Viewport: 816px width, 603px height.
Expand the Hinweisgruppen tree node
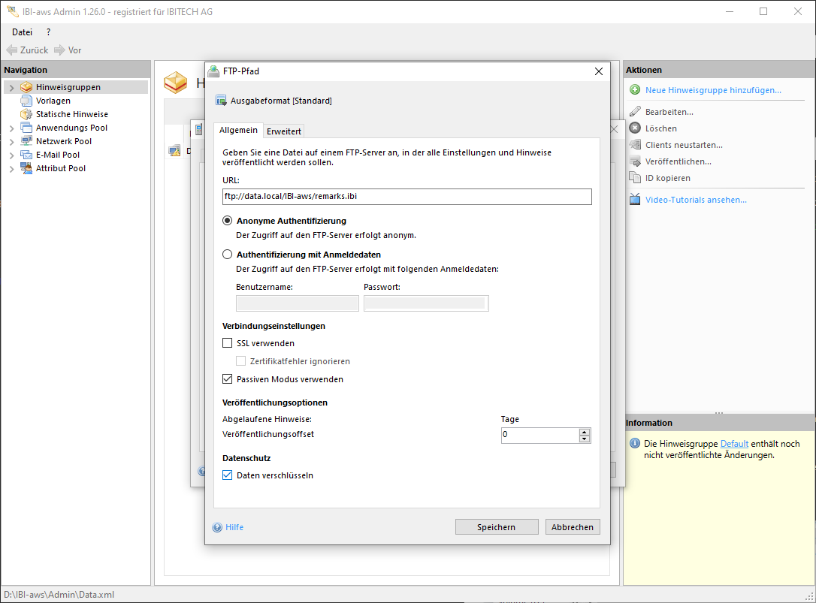coord(12,88)
